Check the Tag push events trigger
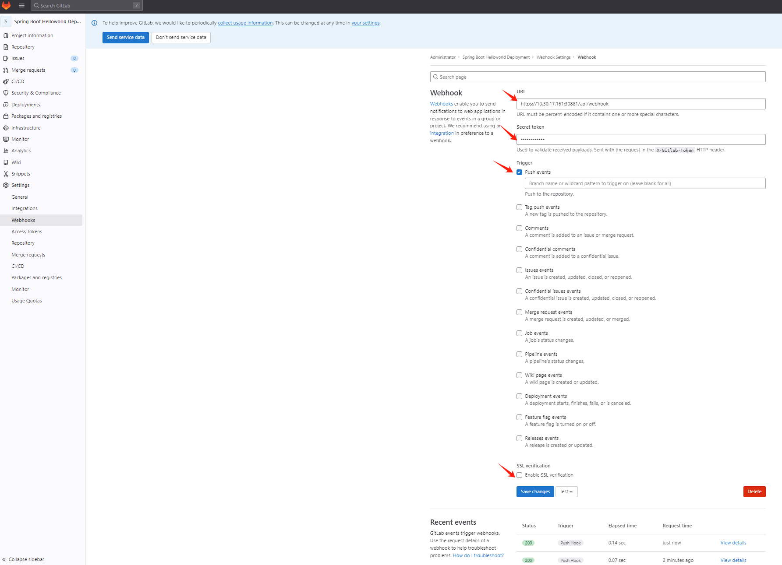Viewport: 782px width, 565px height. pos(519,207)
